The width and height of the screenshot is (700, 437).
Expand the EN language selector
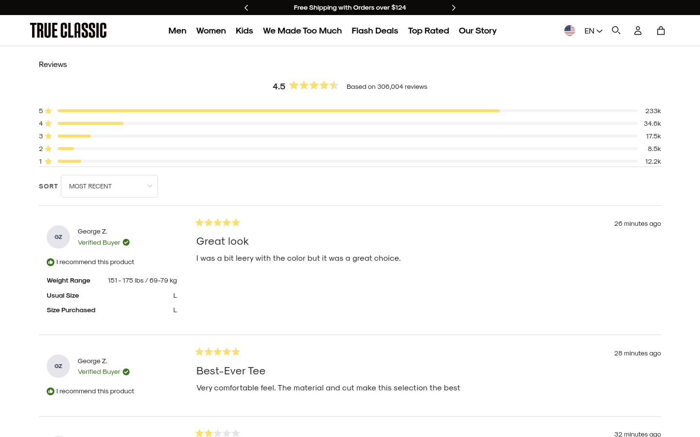click(x=593, y=31)
